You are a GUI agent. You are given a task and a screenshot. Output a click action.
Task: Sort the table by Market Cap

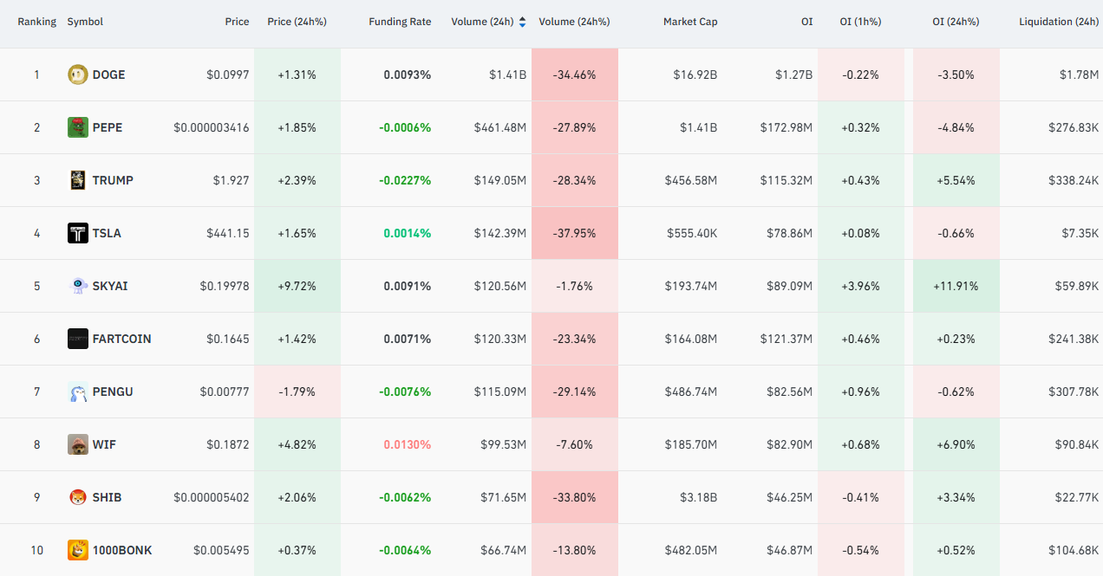690,22
